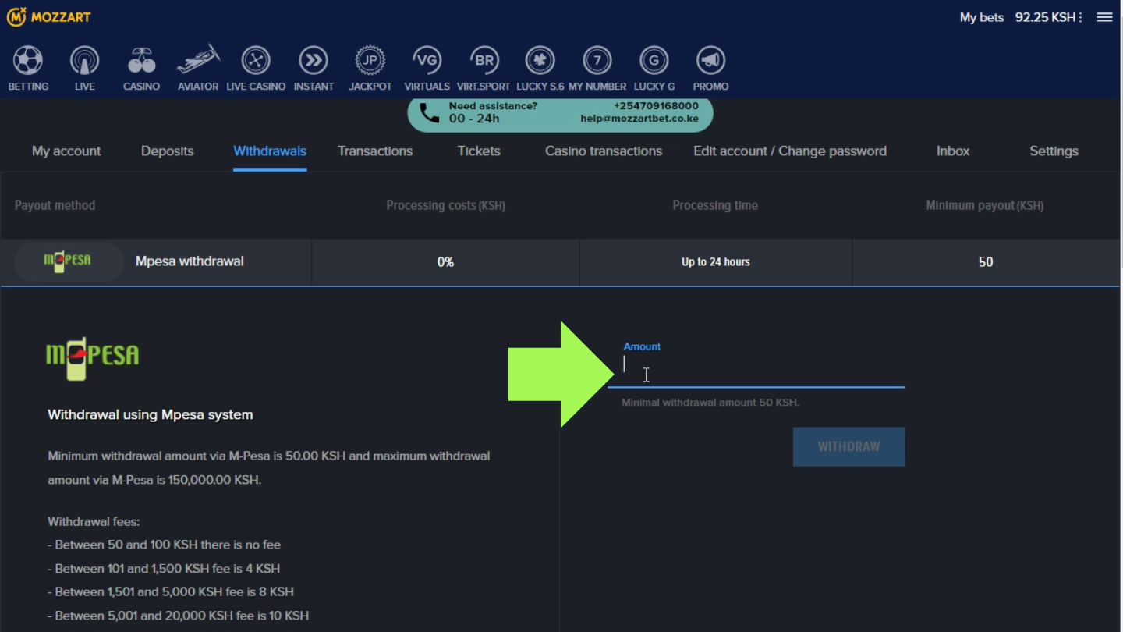Open the Jackpot JP icon
This screenshot has height=632, width=1123.
[370, 61]
